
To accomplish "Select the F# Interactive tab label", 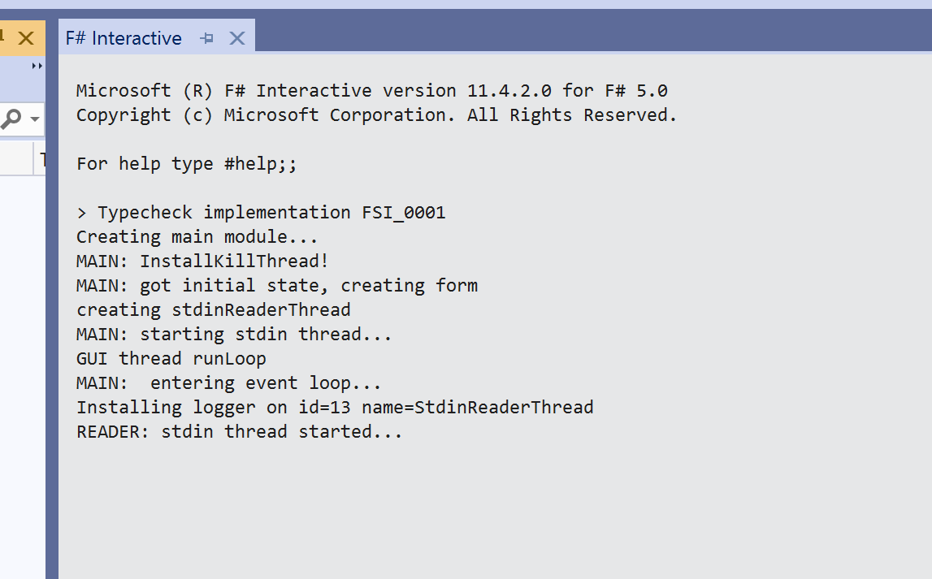I will pos(124,37).
